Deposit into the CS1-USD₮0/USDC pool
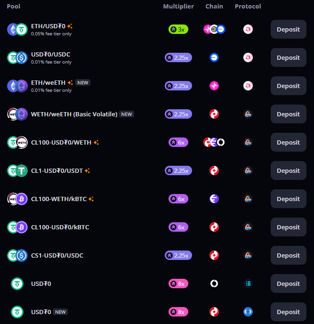The height and width of the screenshot is (324, 314). click(289, 255)
